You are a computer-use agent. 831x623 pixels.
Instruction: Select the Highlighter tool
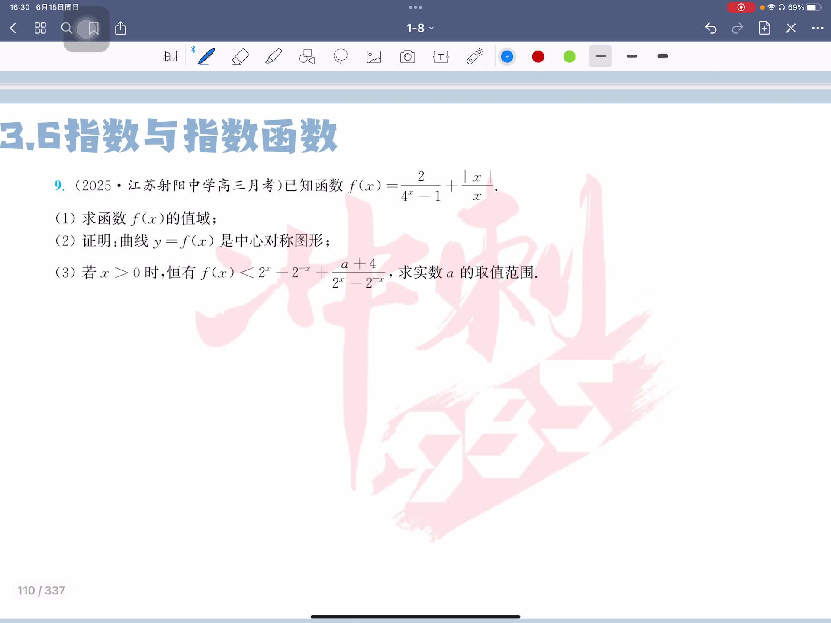(x=274, y=57)
